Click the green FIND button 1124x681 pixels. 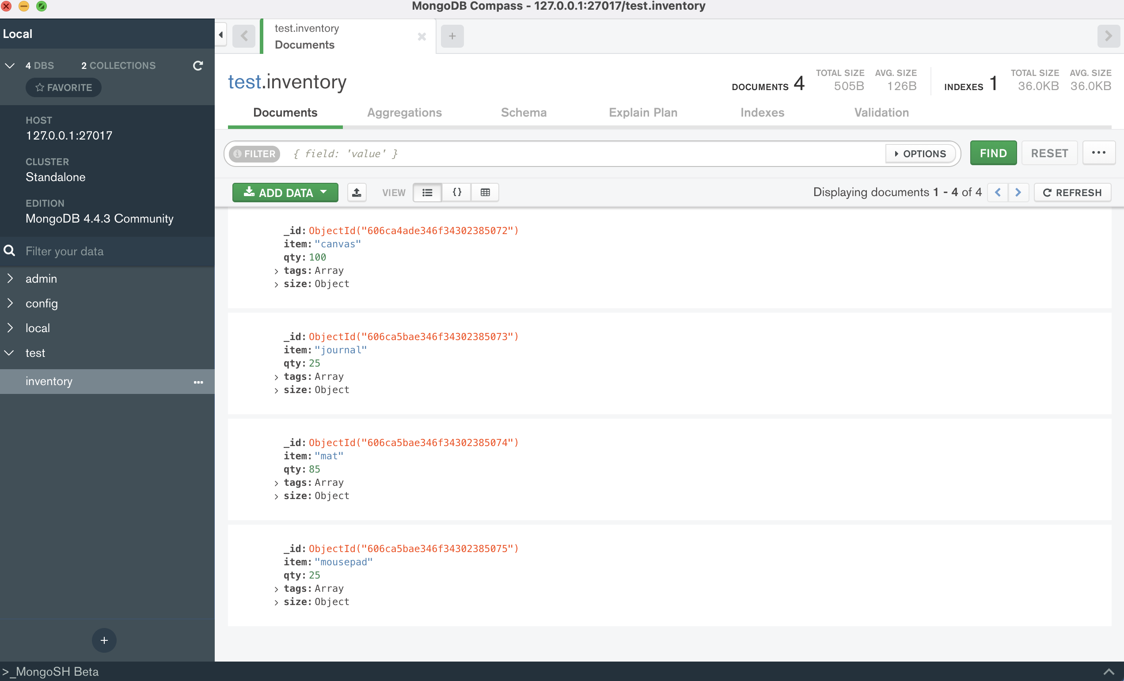(x=993, y=153)
